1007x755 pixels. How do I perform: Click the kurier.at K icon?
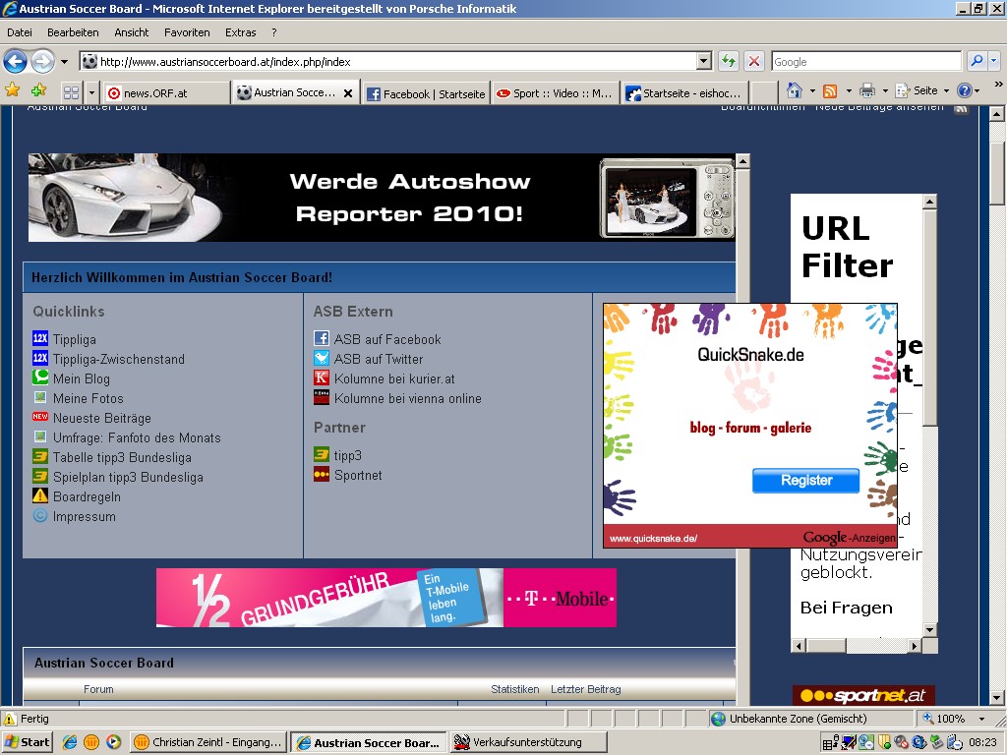point(322,377)
